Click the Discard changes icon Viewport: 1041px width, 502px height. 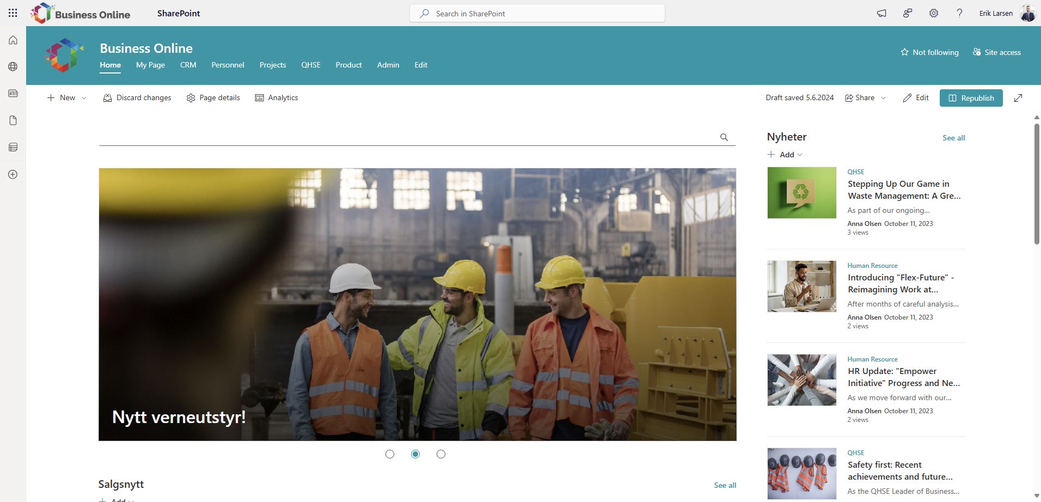click(x=107, y=98)
